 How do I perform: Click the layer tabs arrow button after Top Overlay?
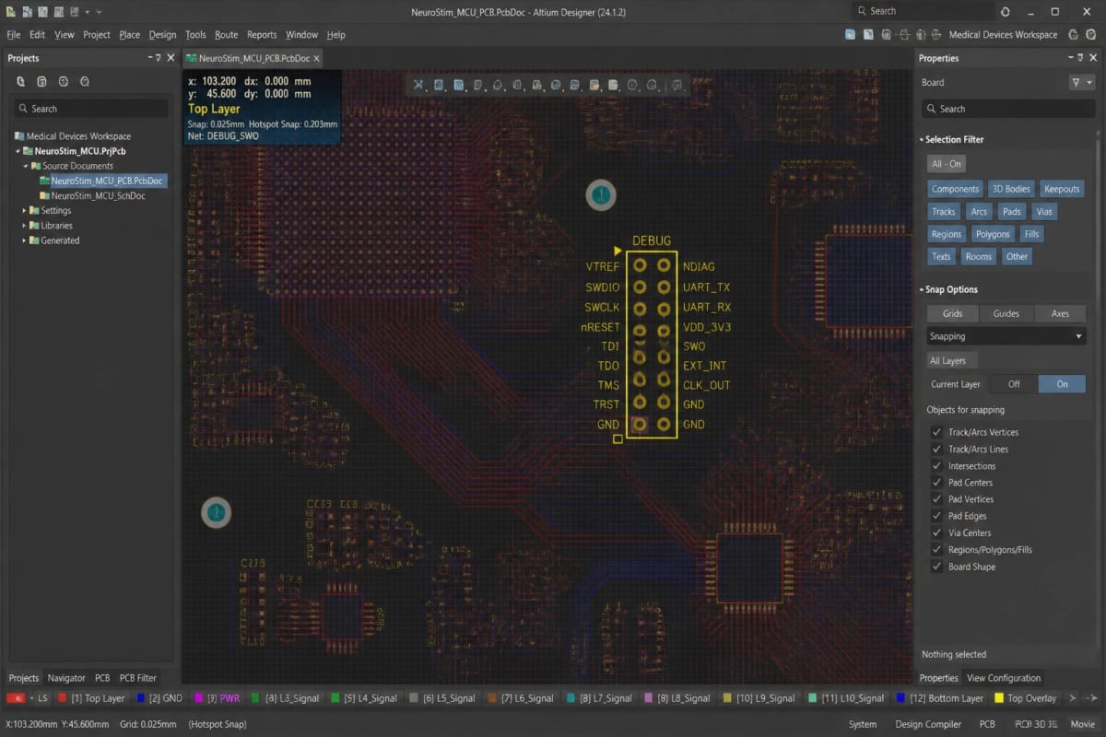tap(1072, 698)
